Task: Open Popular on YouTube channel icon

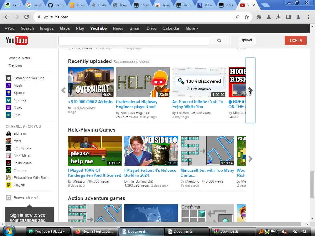Action: pos(8,78)
